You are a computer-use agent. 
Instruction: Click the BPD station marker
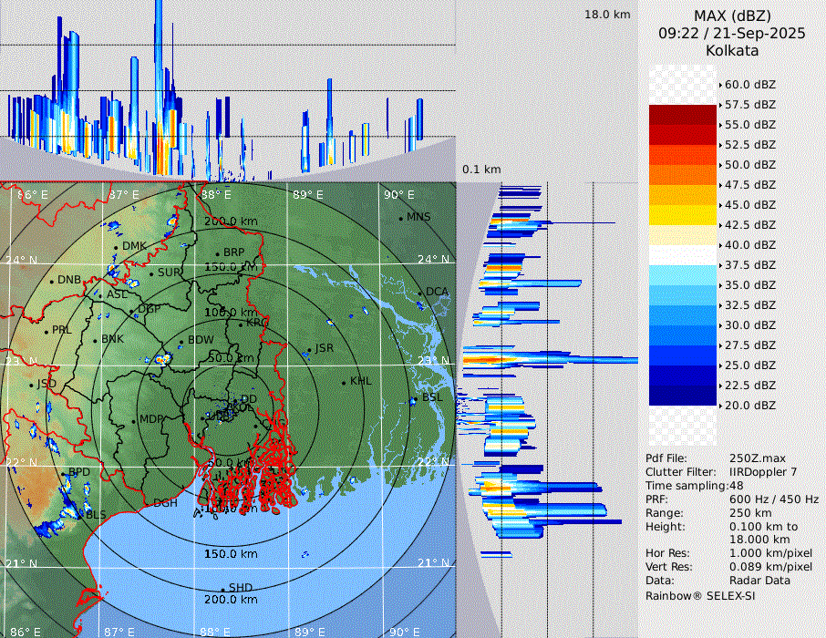click(x=64, y=474)
